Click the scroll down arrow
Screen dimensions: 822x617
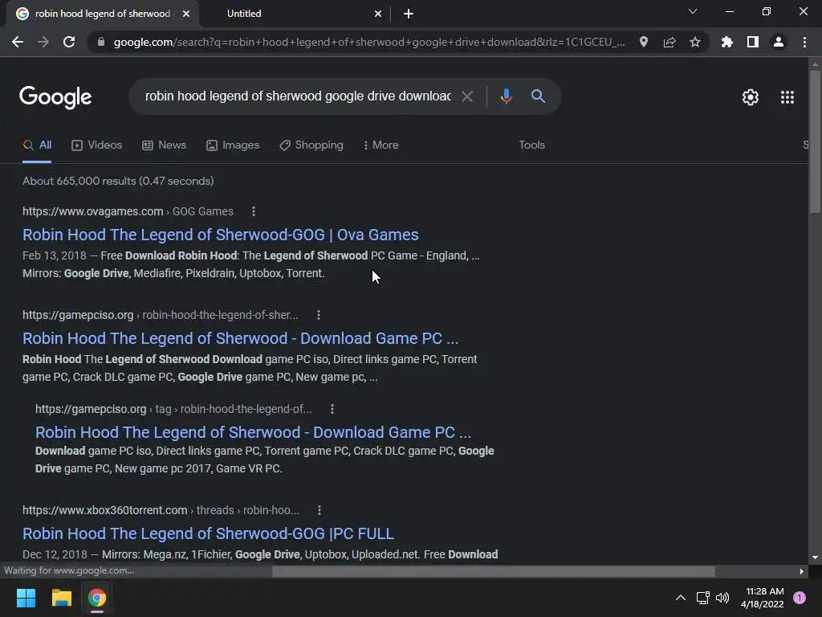[815, 558]
